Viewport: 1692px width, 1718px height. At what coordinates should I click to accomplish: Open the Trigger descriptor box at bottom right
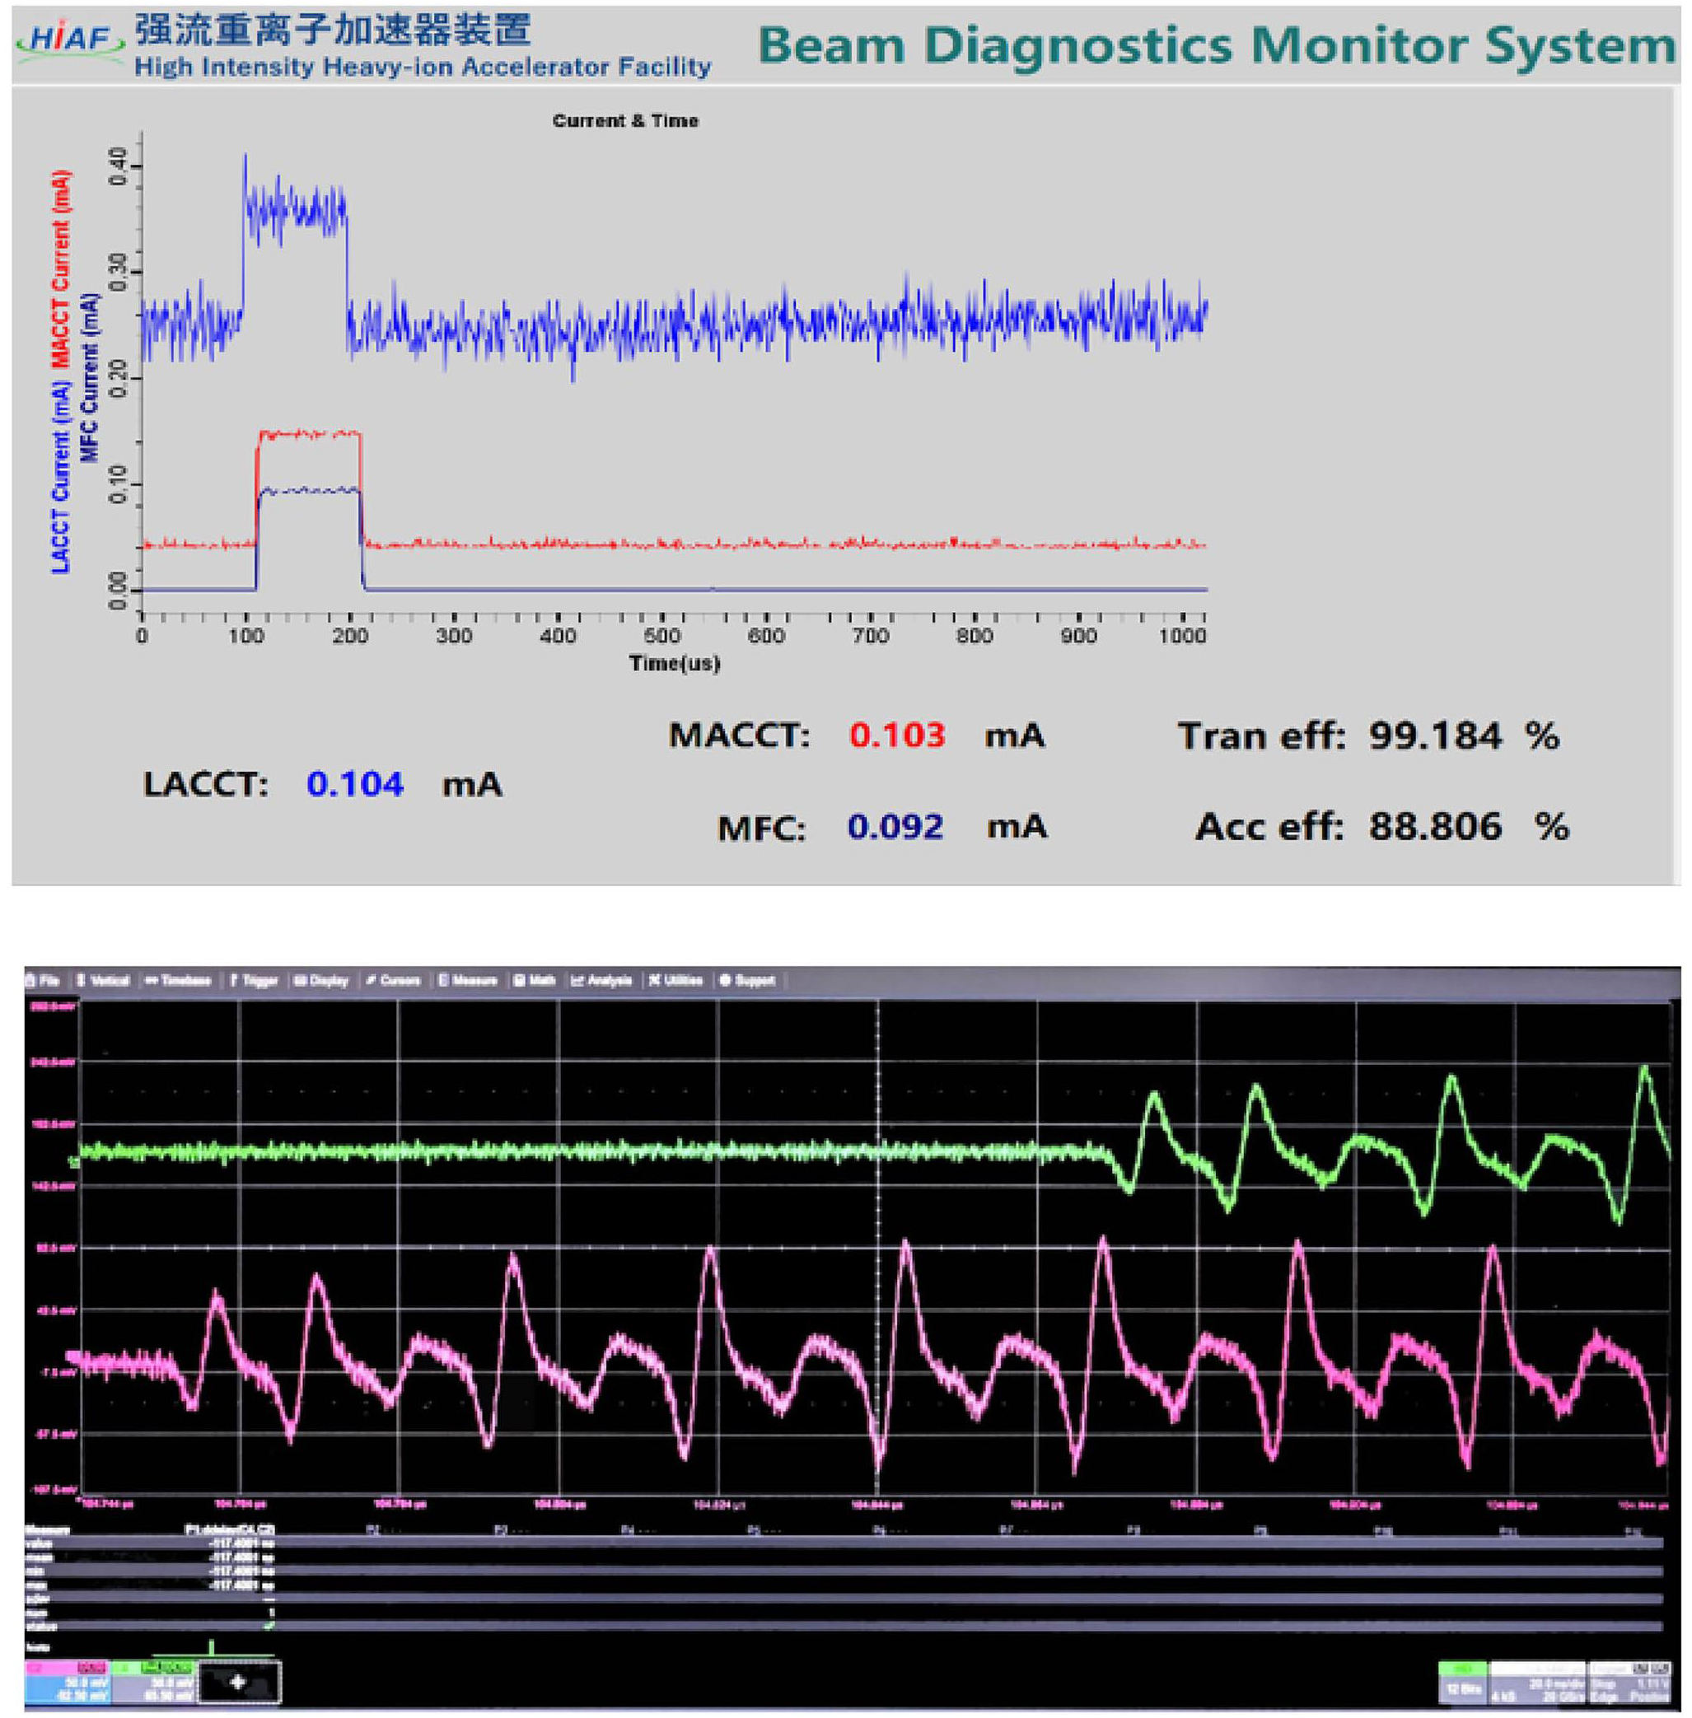click(x=1633, y=1682)
